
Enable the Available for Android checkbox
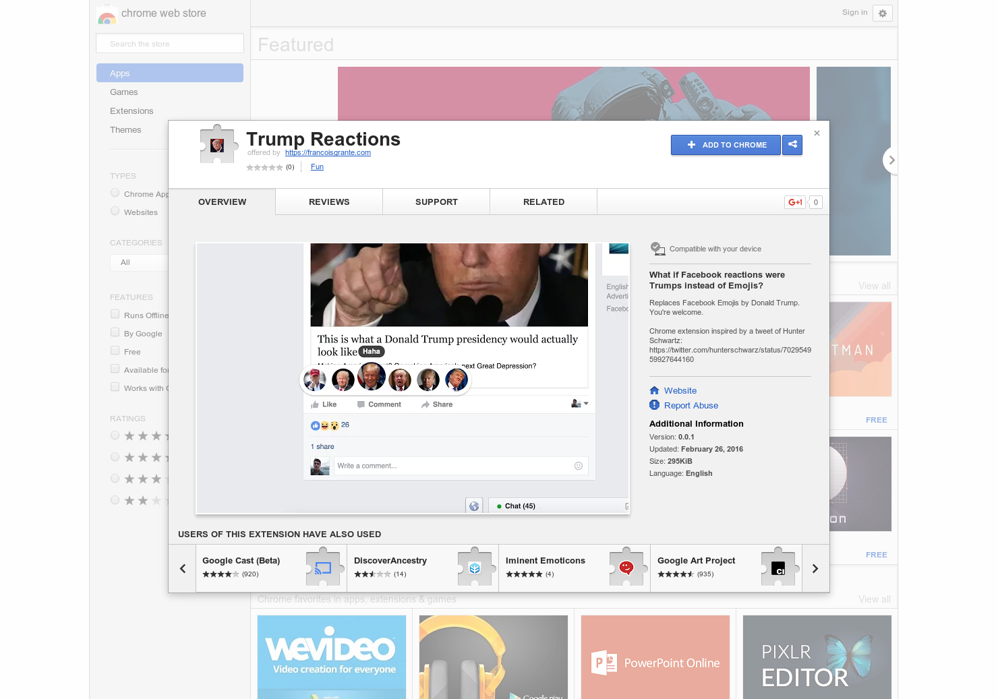pos(115,369)
